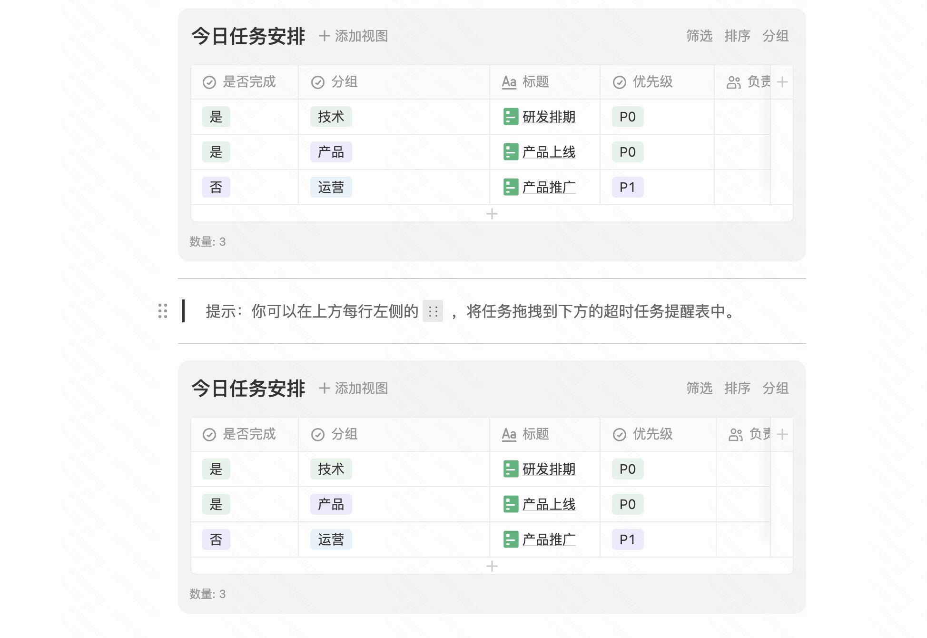Open 排序 sort menu of the bottom table
The image size is (927, 638).
pos(737,388)
